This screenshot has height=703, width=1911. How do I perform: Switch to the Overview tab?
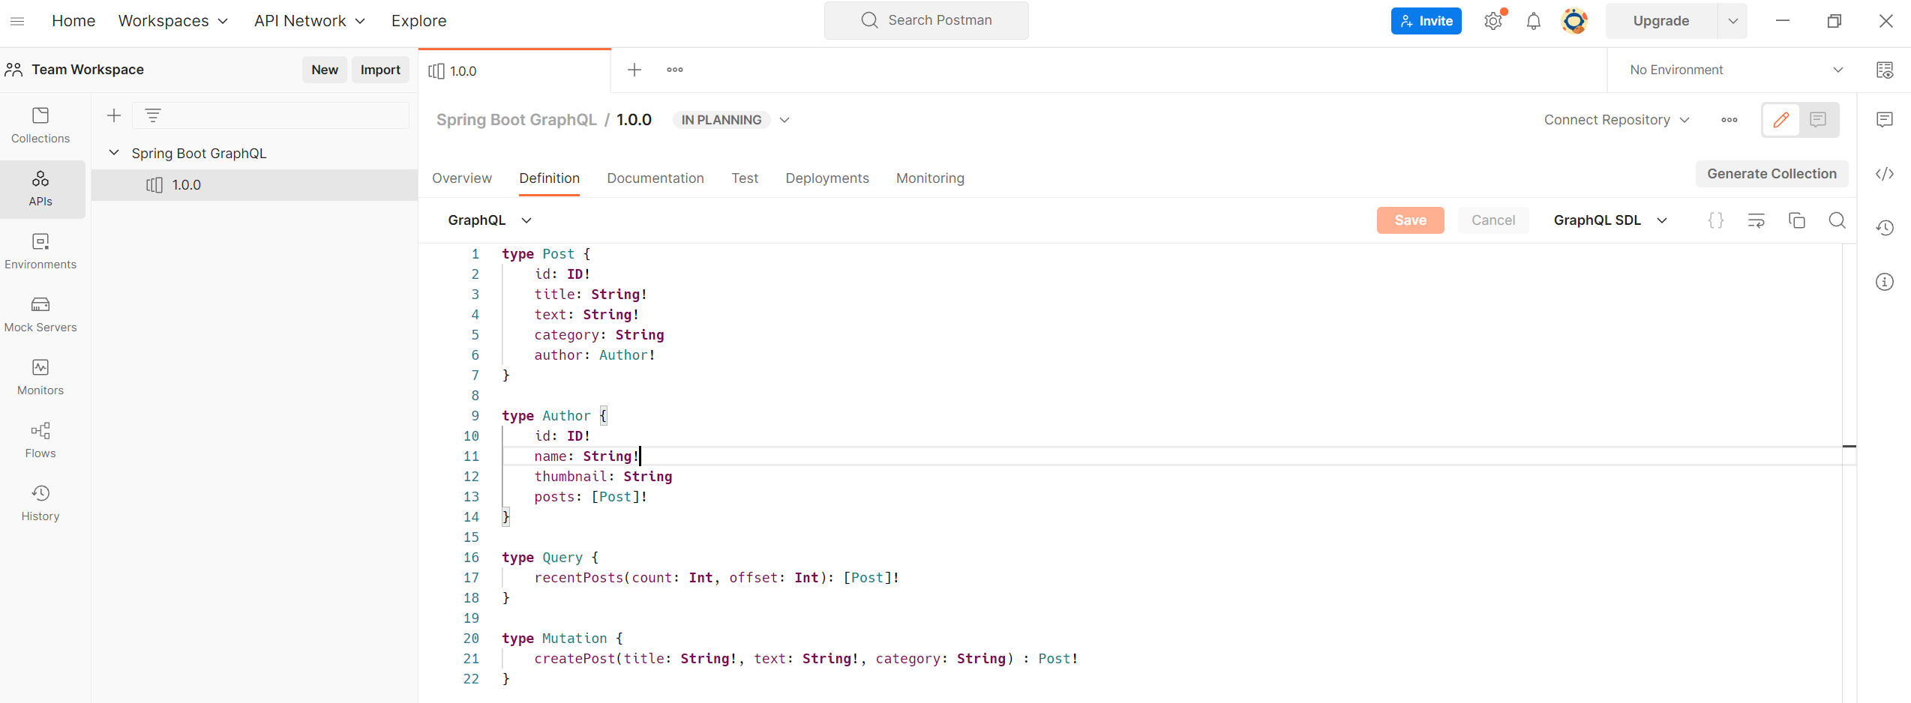tap(462, 178)
